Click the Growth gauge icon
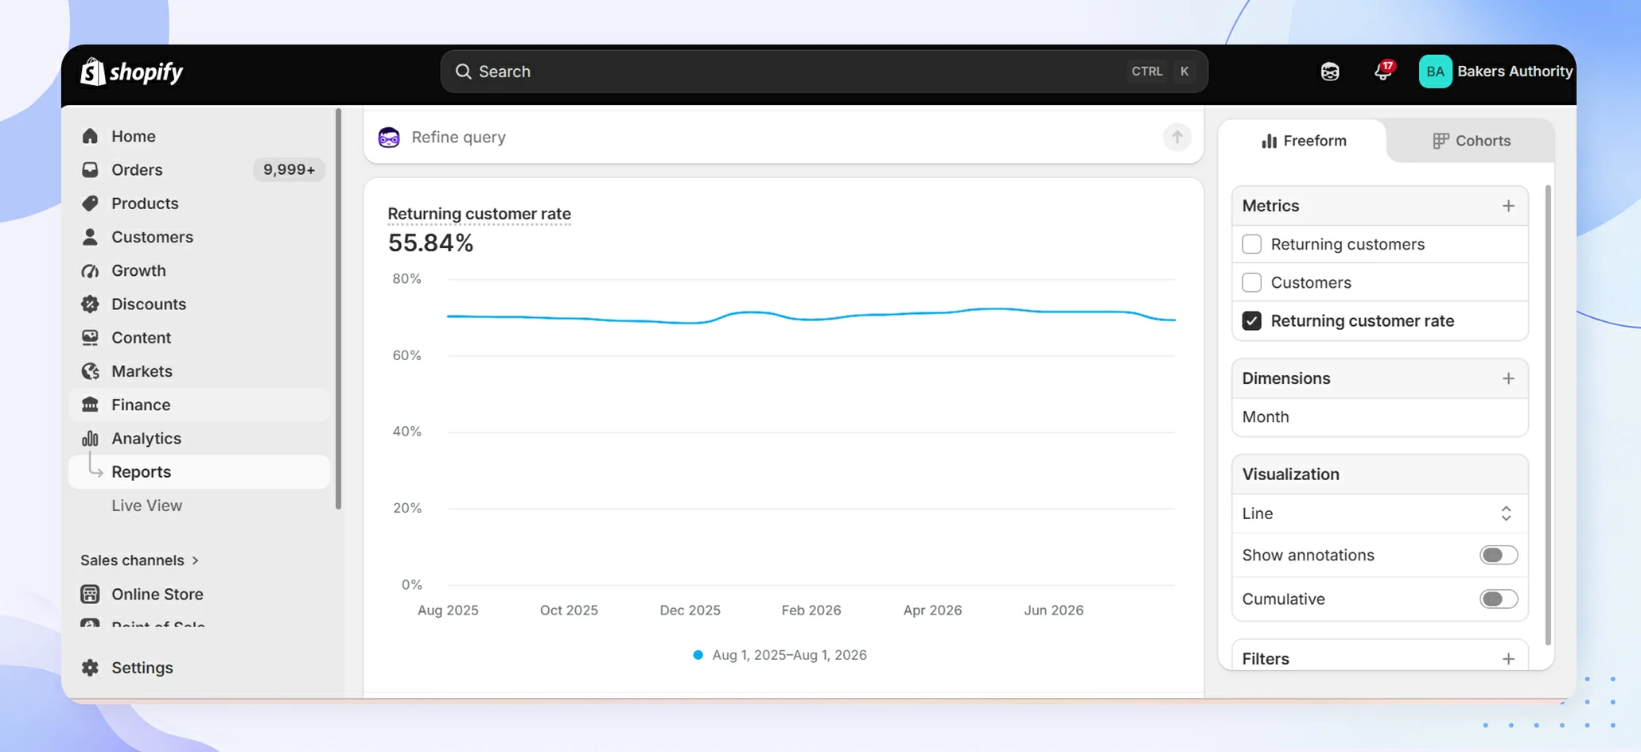 90,270
